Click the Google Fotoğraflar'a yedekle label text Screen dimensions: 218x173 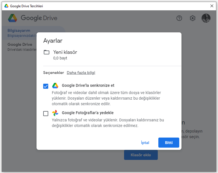click(88, 113)
